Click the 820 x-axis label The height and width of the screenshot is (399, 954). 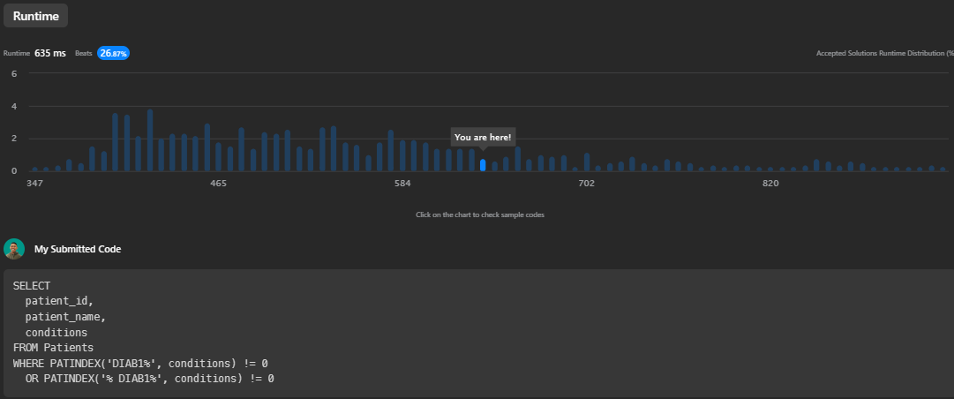pos(770,183)
